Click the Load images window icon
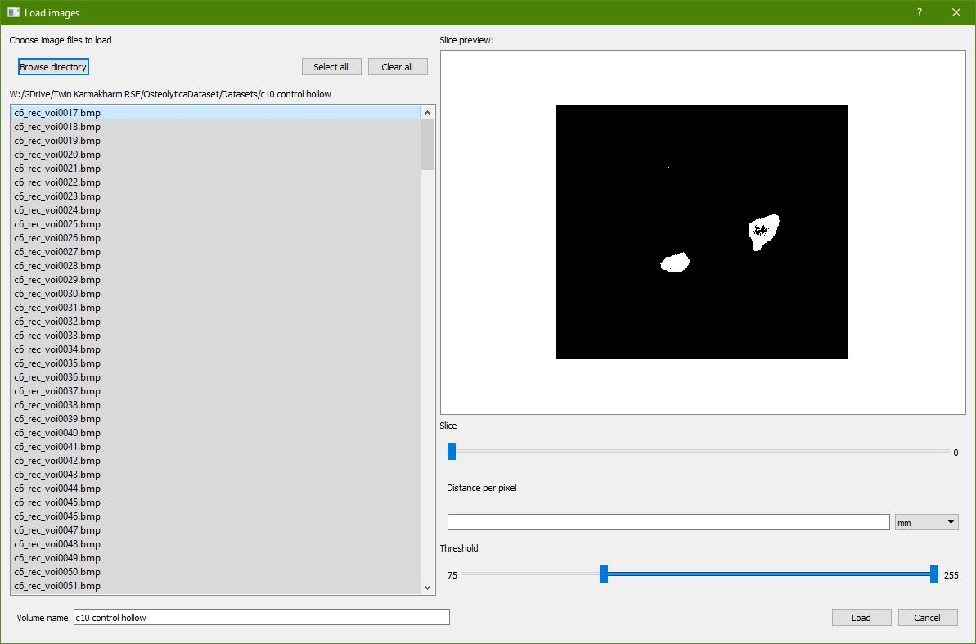The width and height of the screenshot is (976, 644). point(13,12)
